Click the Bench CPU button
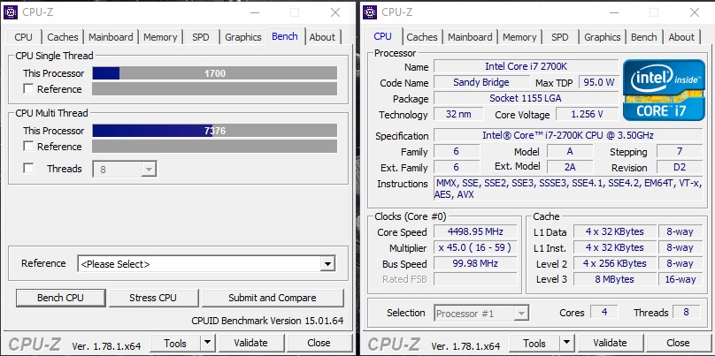715x356 pixels. 61,298
